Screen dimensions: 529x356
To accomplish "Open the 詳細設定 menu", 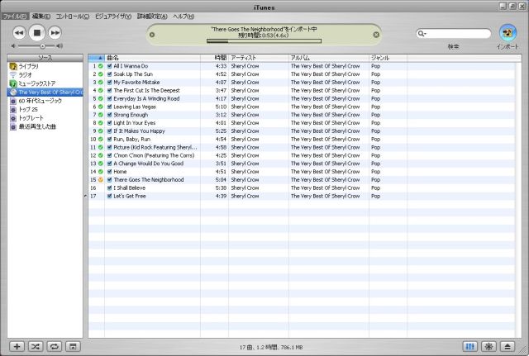I will coord(152,17).
